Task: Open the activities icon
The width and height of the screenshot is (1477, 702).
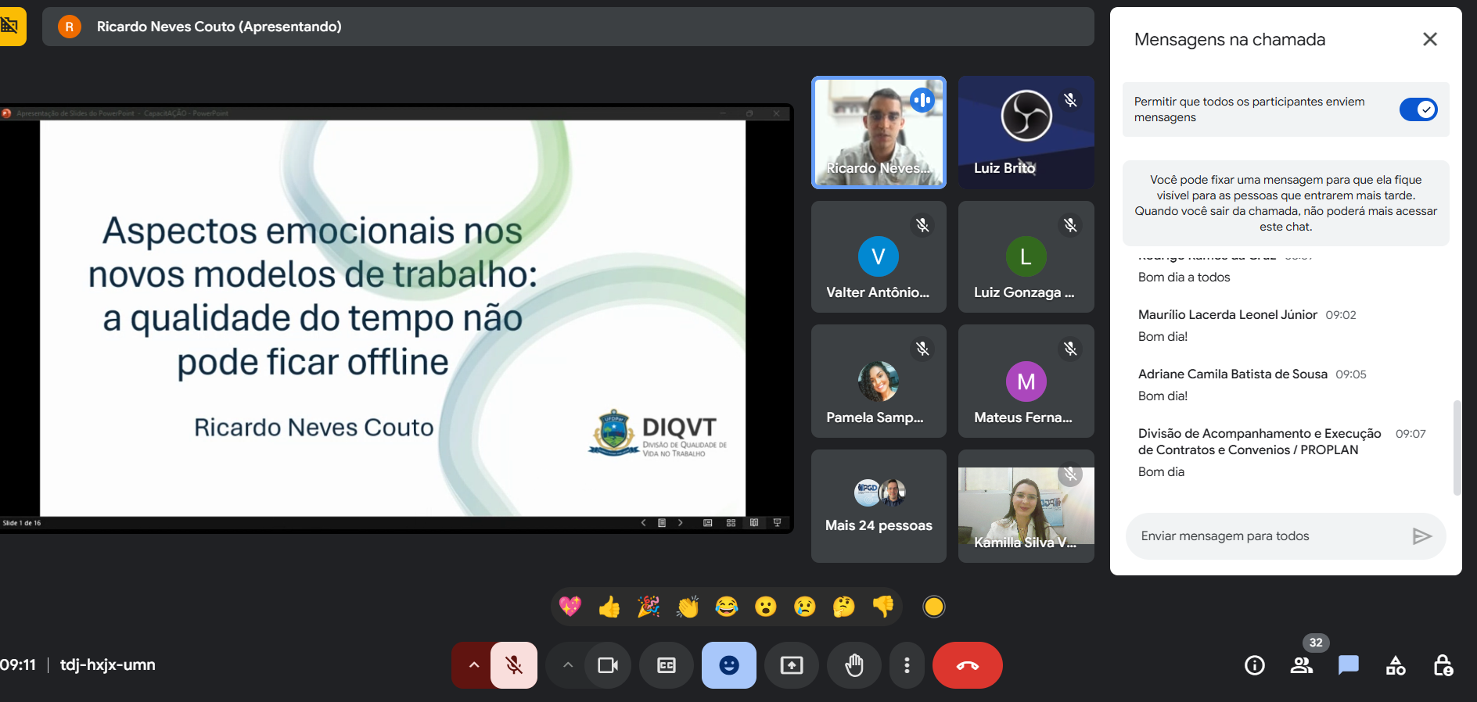Action: click(1395, 665)
